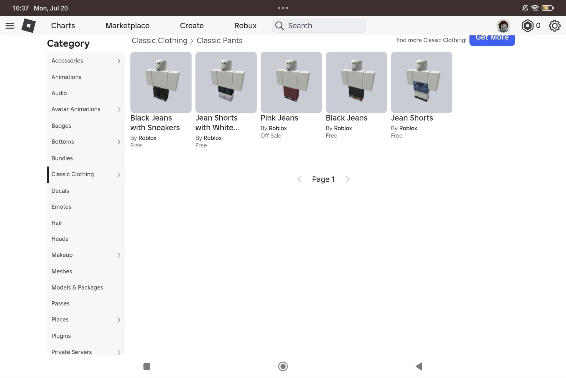Click the Get More button
566x378 pixels.
tap(492, 40)
